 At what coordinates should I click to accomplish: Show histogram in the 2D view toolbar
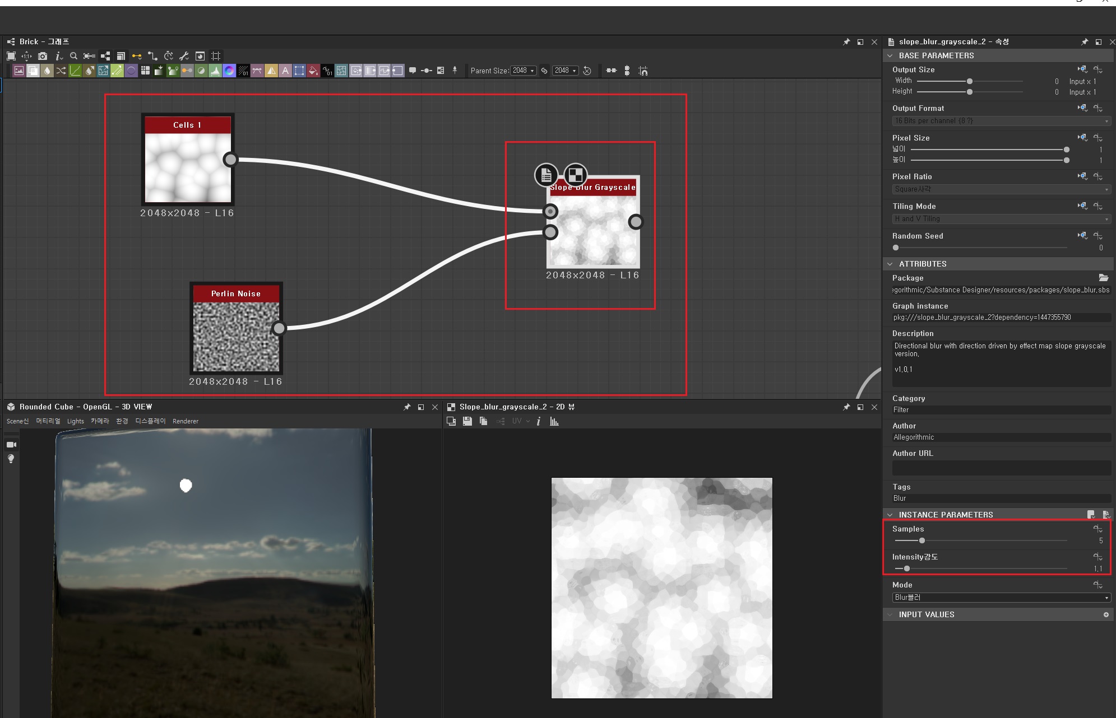[x=554, y=421]
